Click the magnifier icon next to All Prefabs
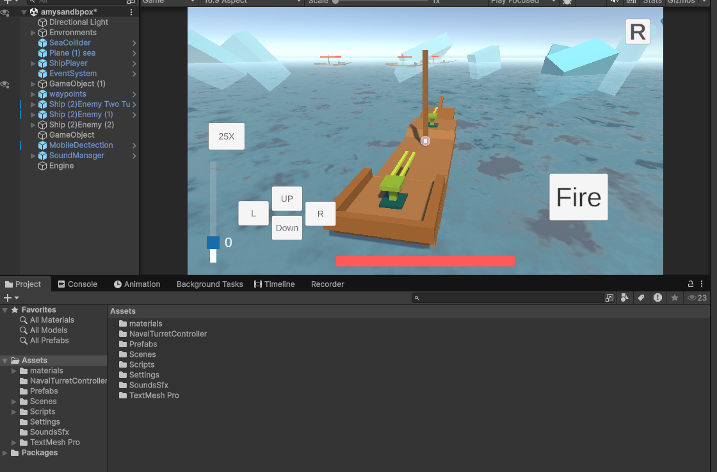Image resolution: width=717 pixels, height=472 pixels. (x=23, y=341)
